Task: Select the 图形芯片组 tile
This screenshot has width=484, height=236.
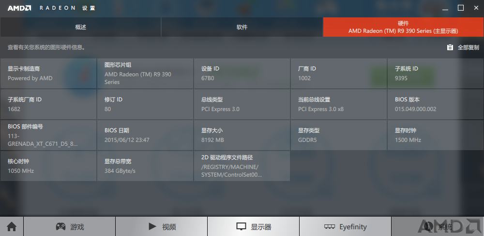Action: [145, 73]
